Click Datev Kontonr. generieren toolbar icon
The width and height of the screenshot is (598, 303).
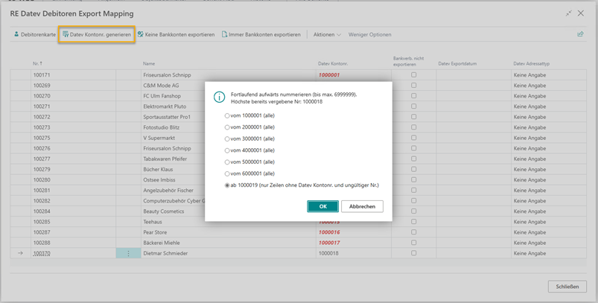pos(66,35)
